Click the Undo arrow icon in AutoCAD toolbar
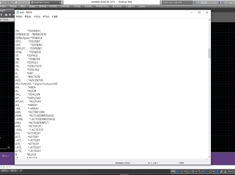The width and height of the screenshot is (235, 175). (20, 3)
